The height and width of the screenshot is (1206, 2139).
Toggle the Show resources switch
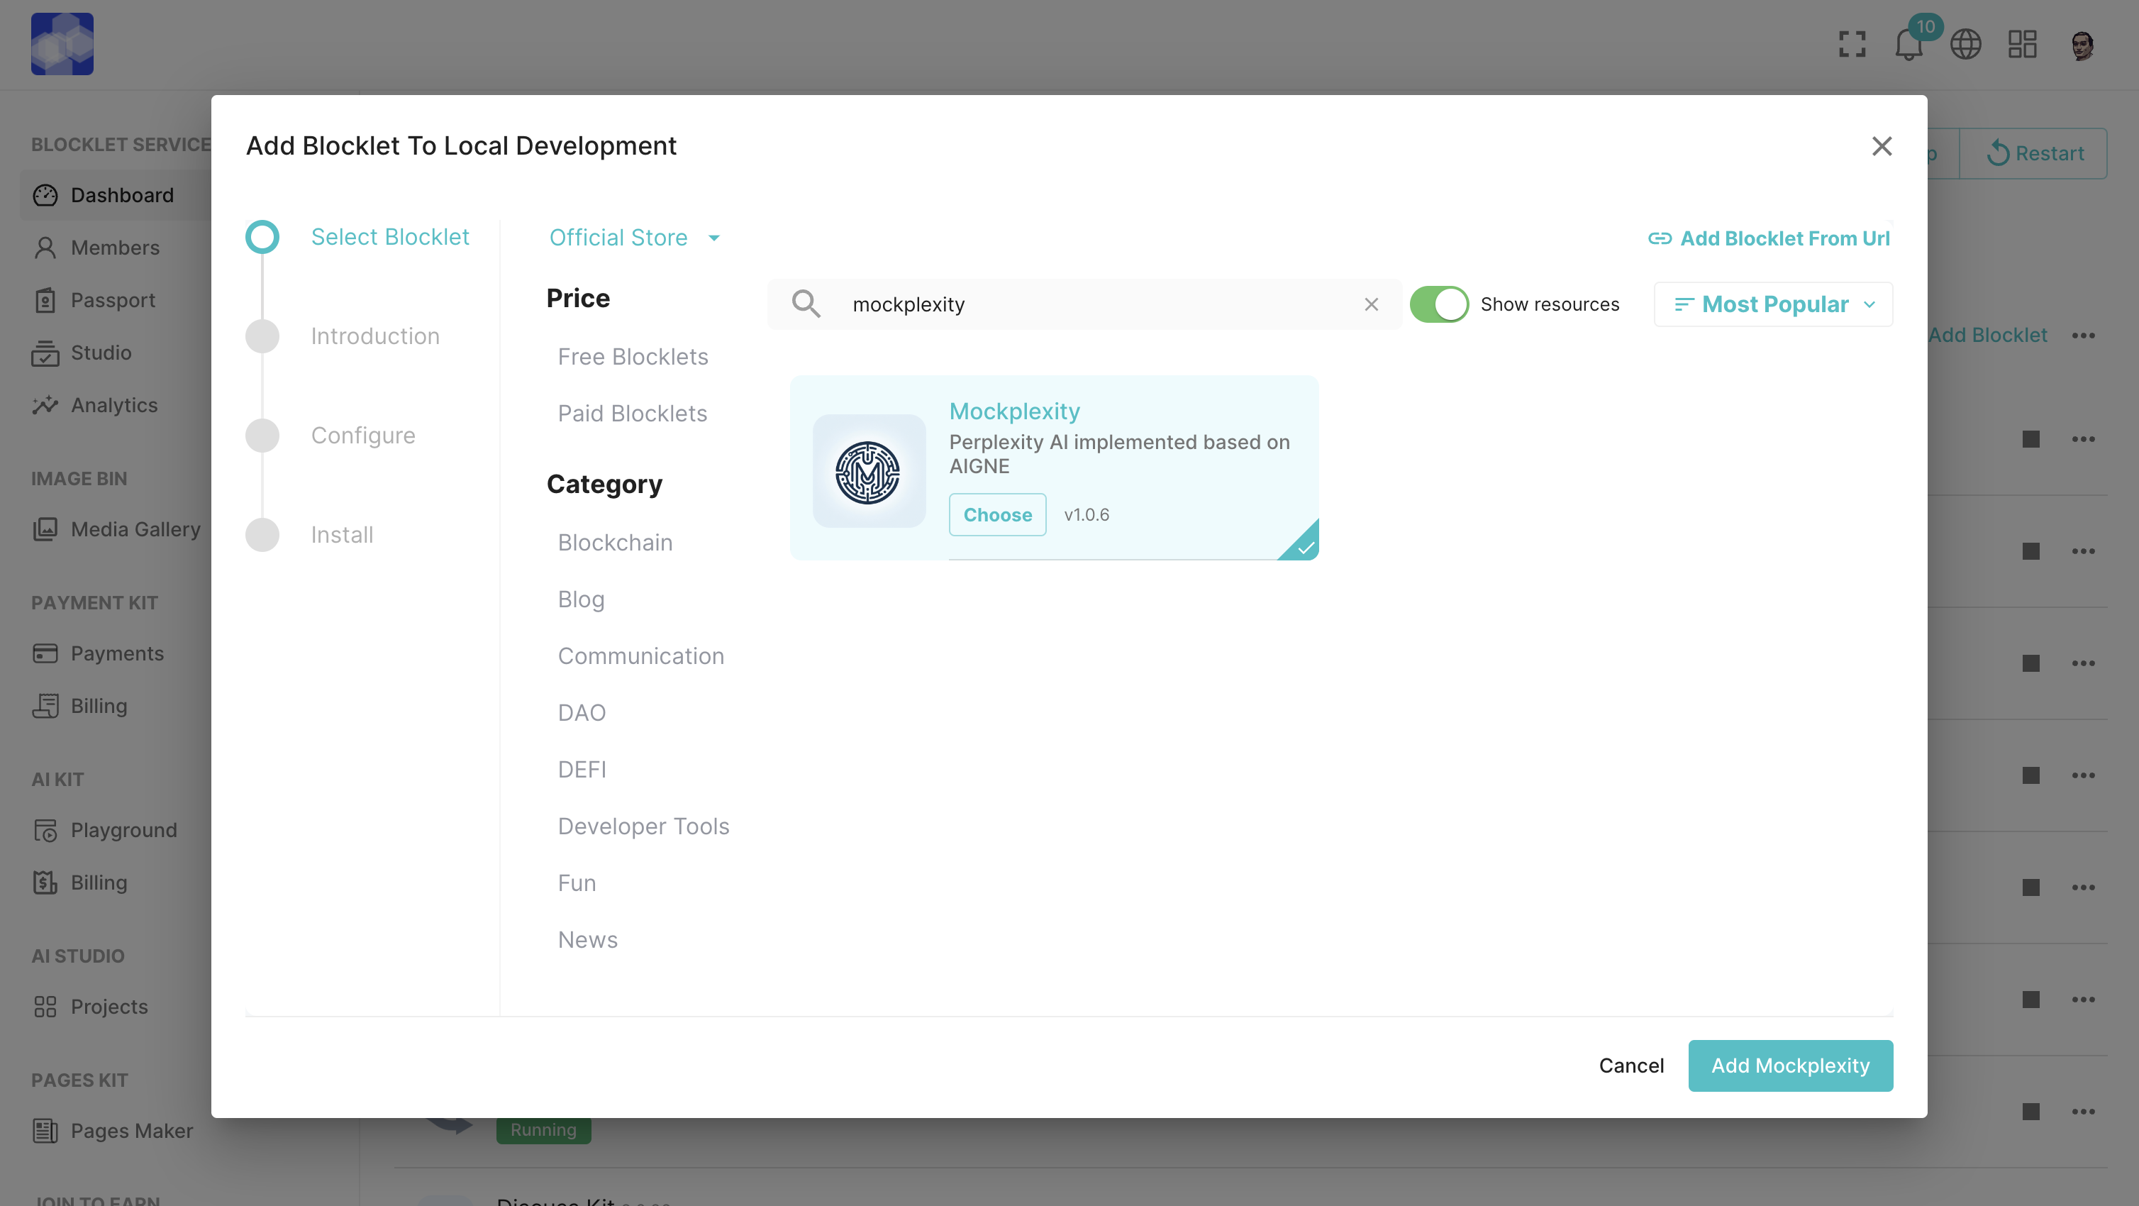coord(1438,304)
